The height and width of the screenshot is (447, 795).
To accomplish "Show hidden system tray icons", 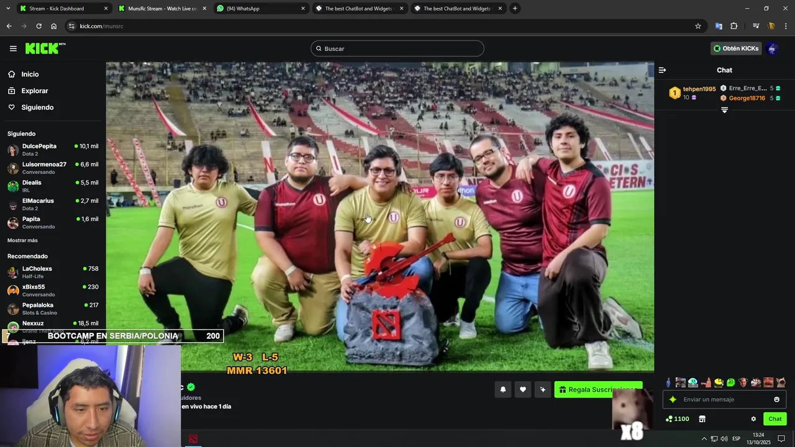I will [704, 439].
